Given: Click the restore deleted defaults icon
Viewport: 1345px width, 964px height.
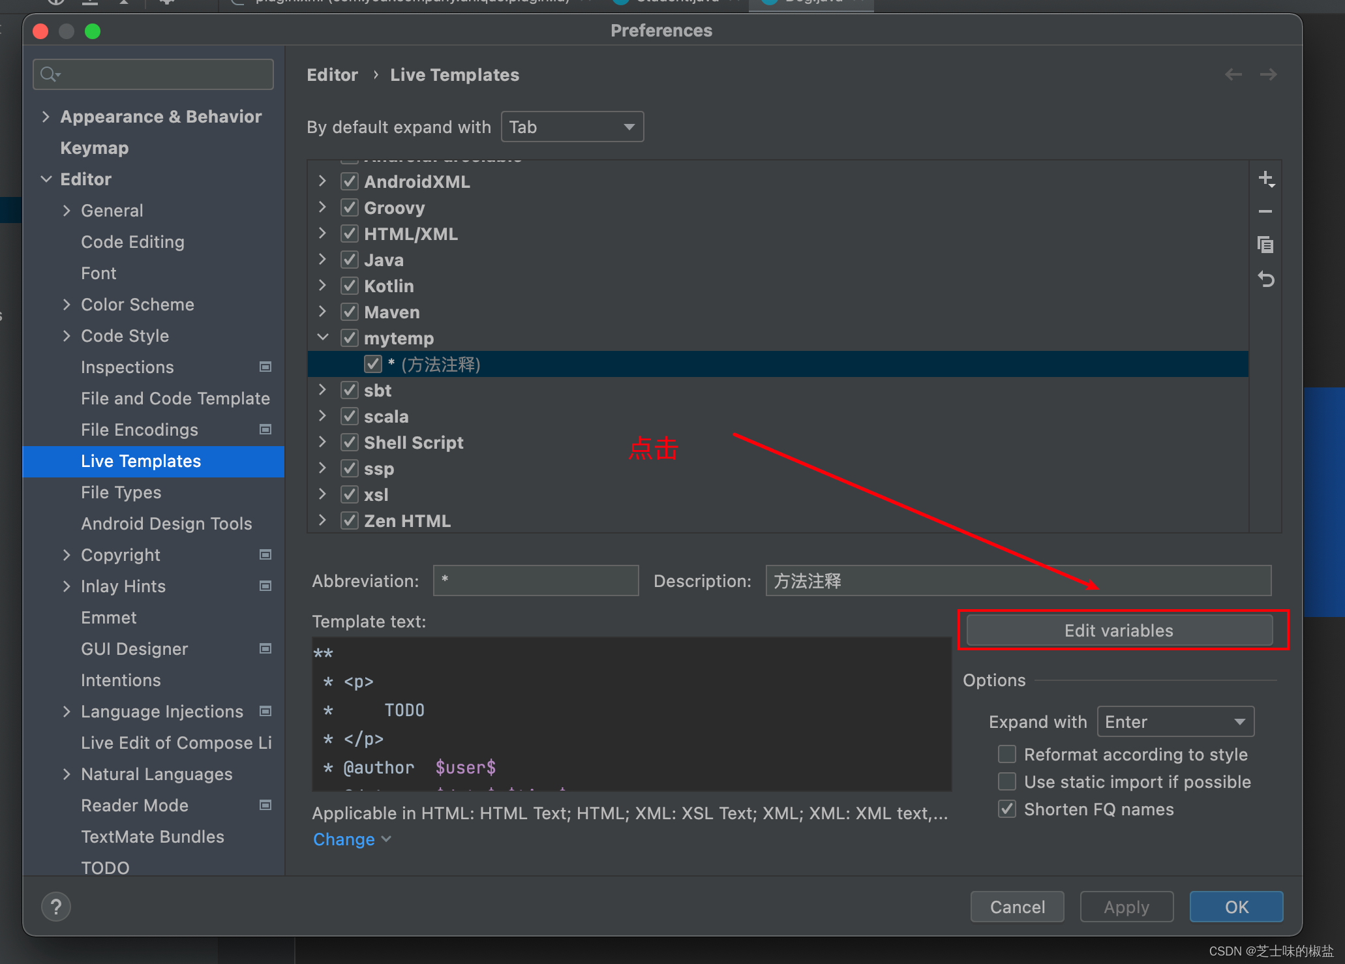Looking at the screenshot, I should 1265,279.
